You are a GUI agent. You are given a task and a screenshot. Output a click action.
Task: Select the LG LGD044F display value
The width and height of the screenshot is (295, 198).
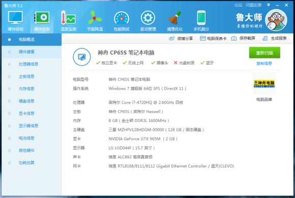pos(132,148)
